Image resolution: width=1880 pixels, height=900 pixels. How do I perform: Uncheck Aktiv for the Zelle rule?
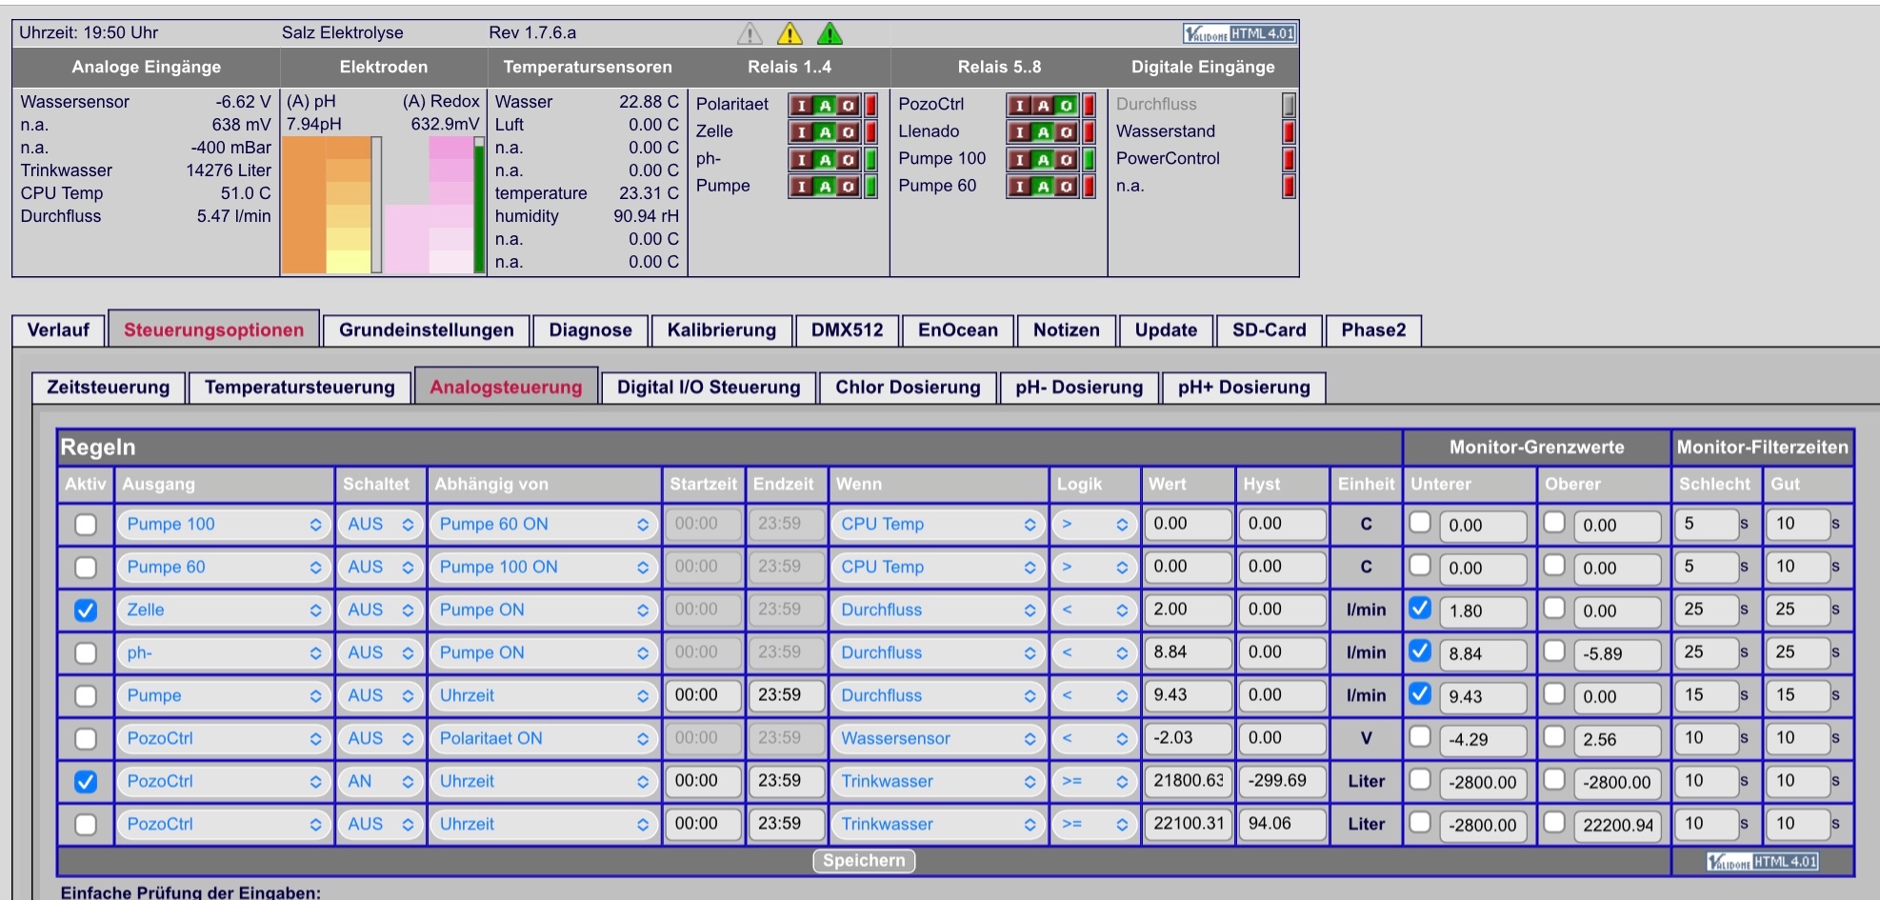coord(86,610)
